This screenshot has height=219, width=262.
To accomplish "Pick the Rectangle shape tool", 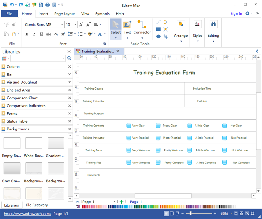I will 158,29.
